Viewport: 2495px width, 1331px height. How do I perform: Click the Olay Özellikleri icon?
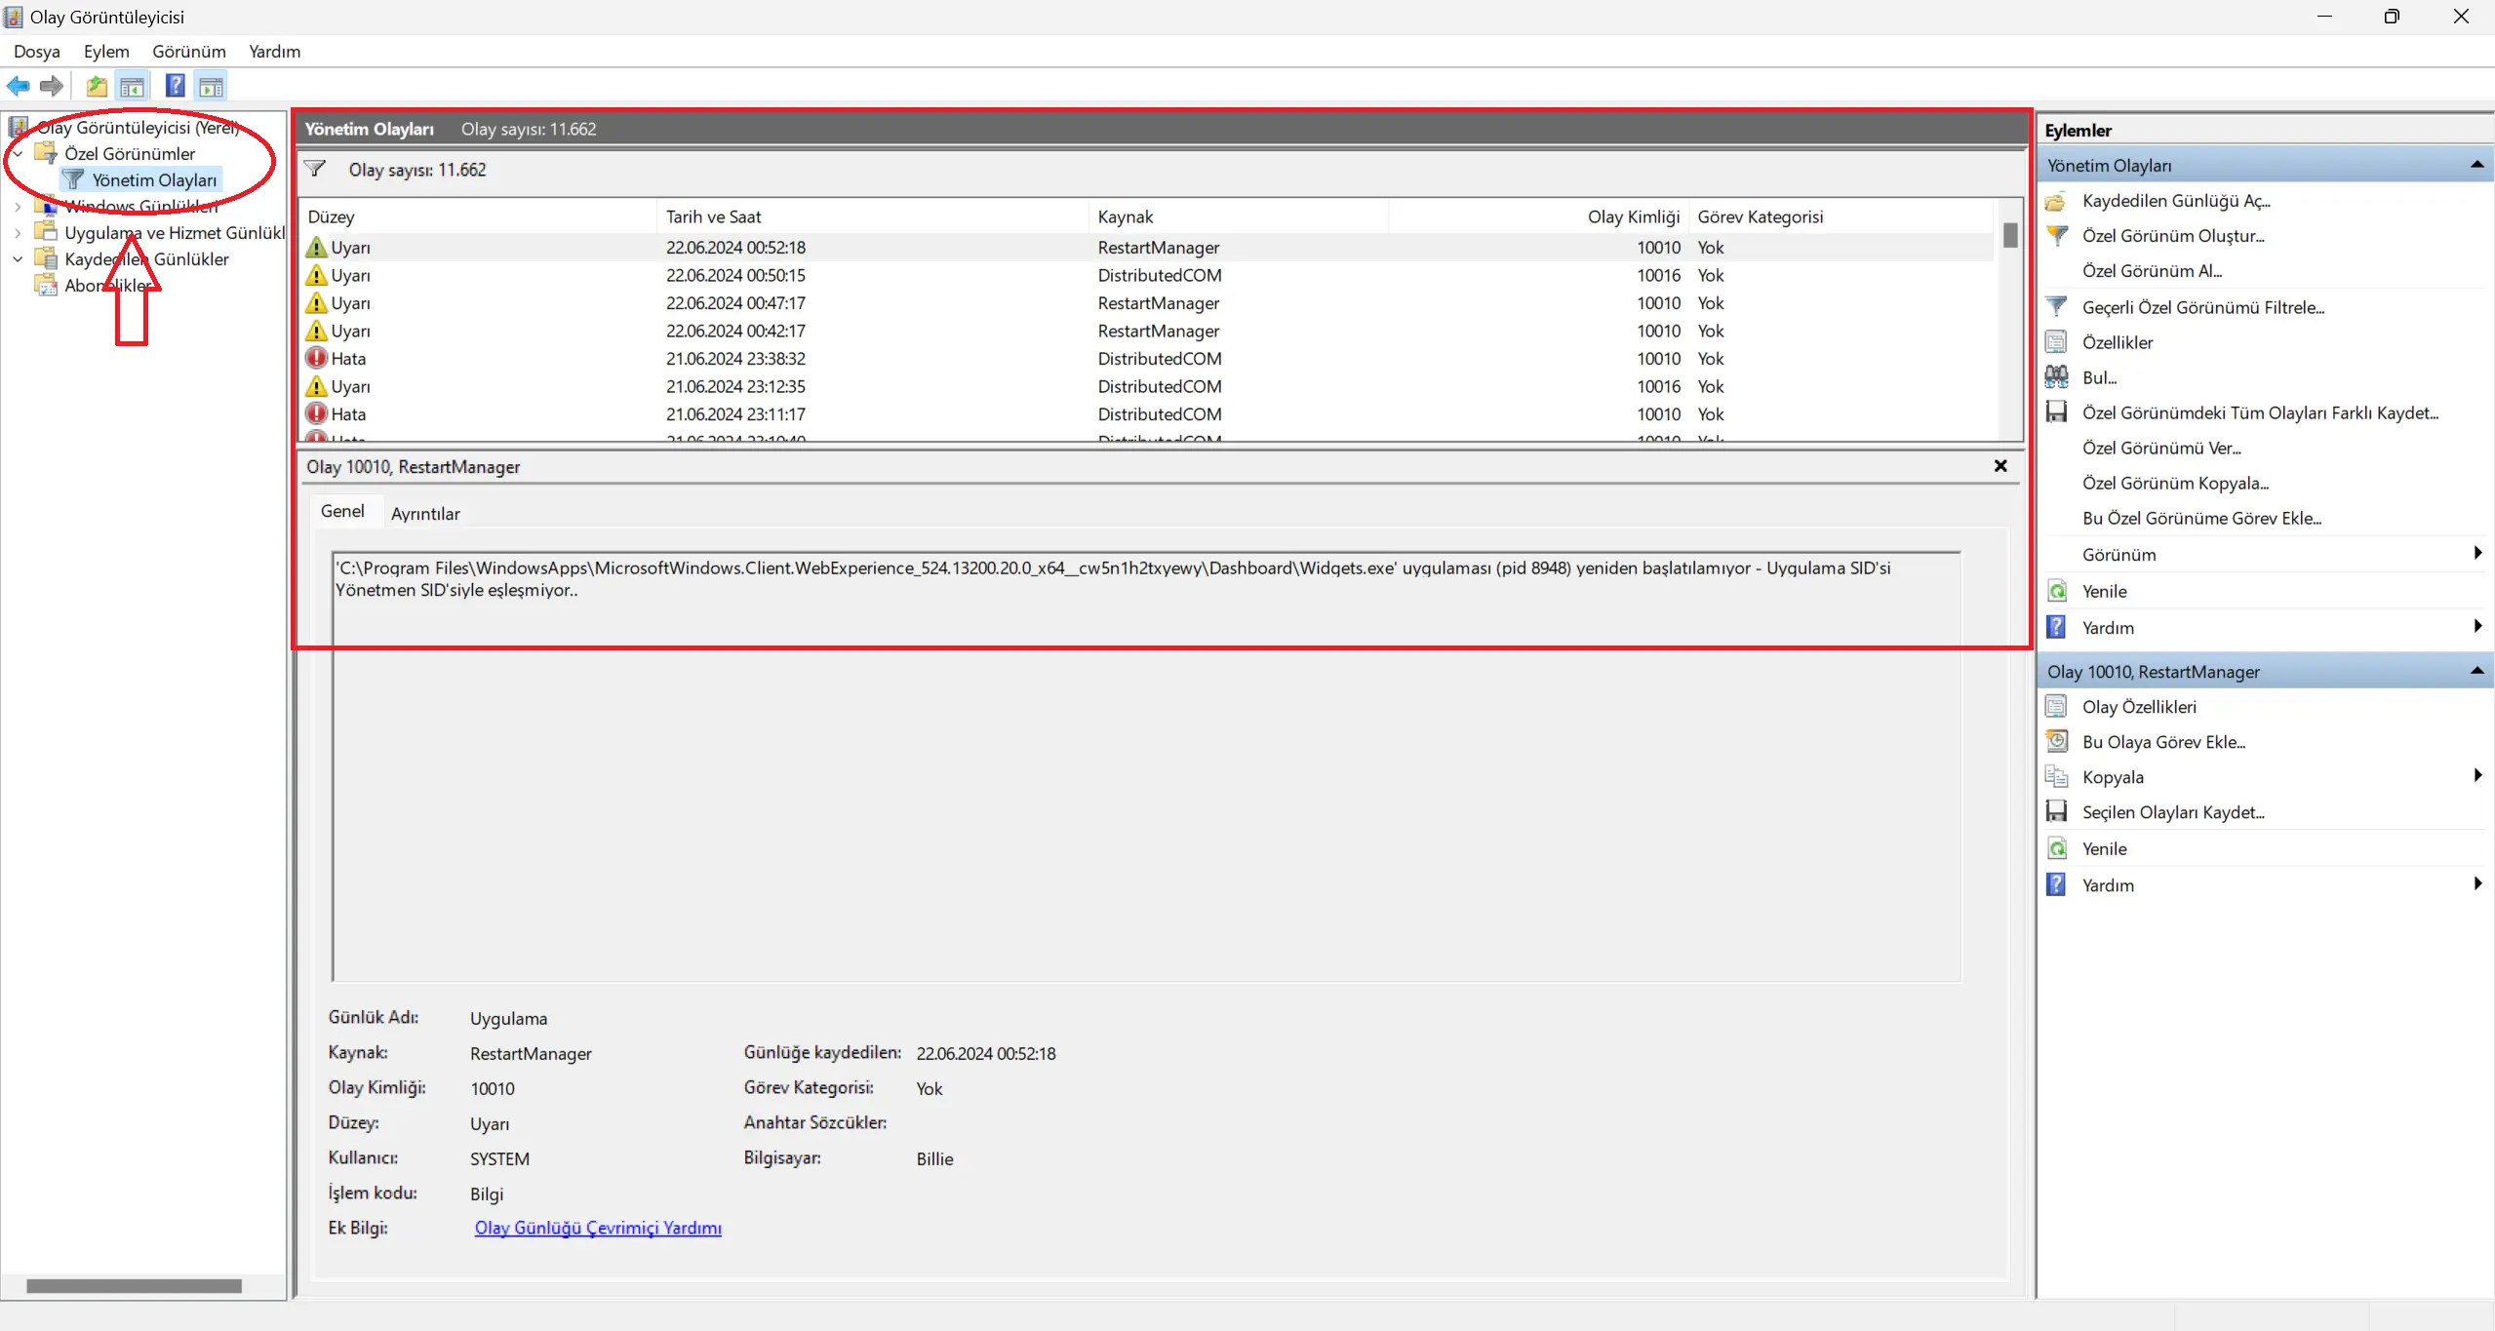2056,707
